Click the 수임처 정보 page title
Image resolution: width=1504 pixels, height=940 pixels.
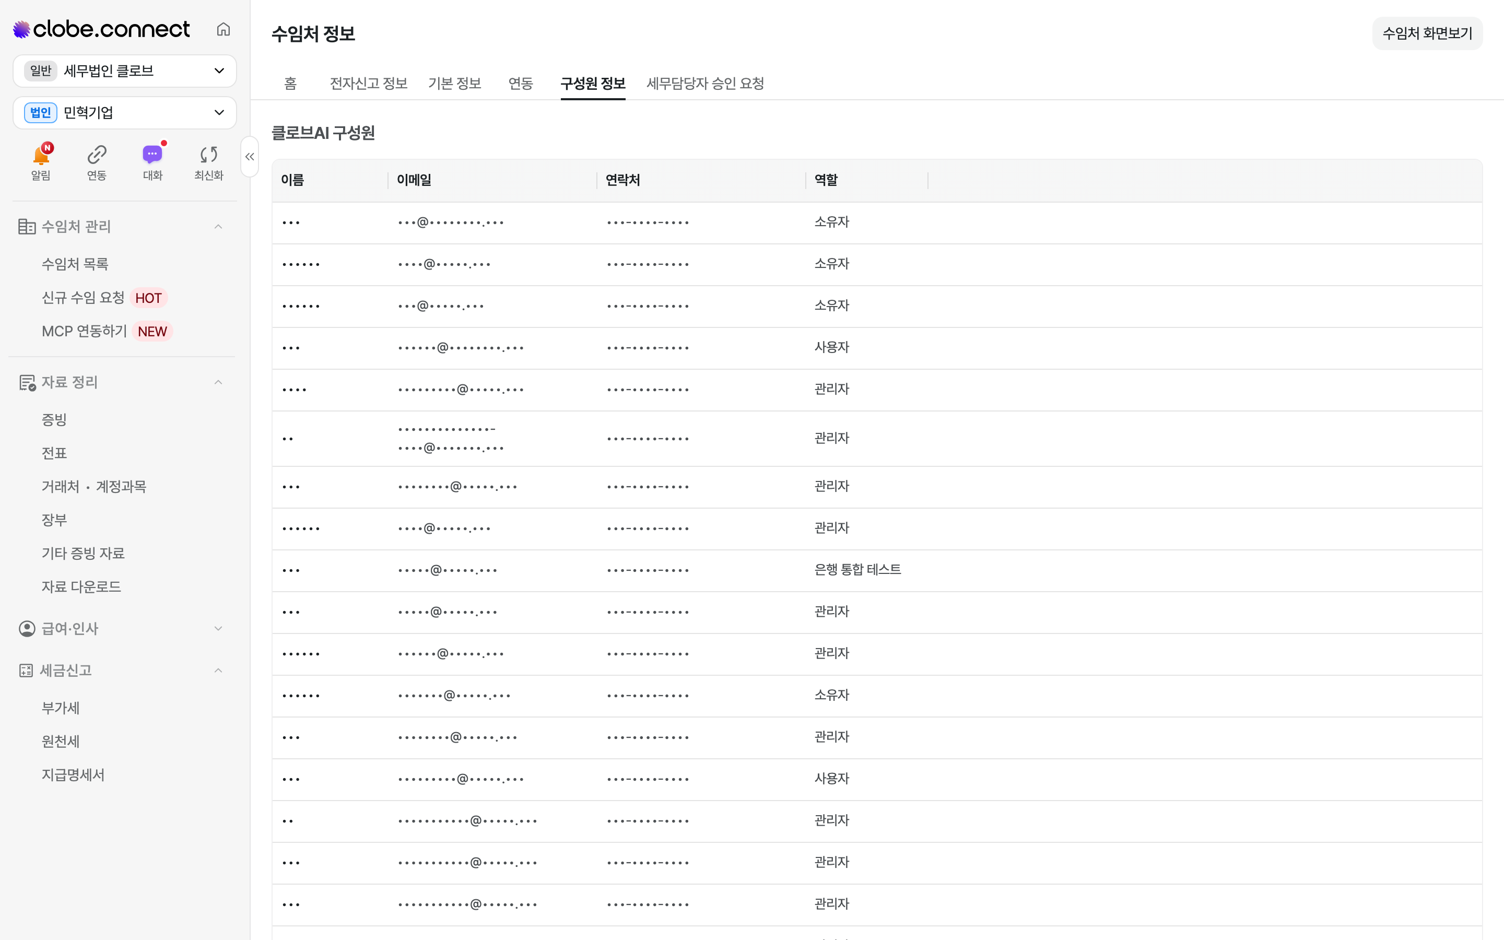pyautogui.click(x=313, y=33)
